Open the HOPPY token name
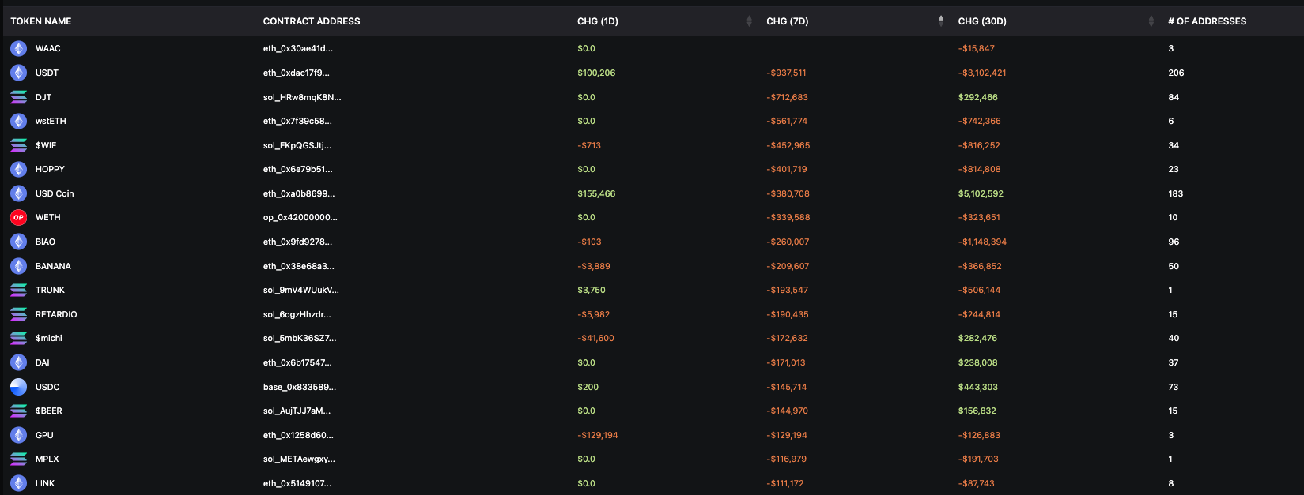 click(50, 169)
